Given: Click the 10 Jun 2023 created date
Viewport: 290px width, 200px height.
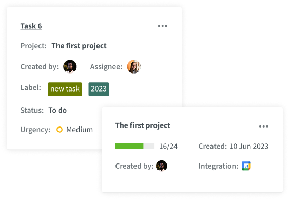Looking at the screenshot, I should click(x=249, y=147).
